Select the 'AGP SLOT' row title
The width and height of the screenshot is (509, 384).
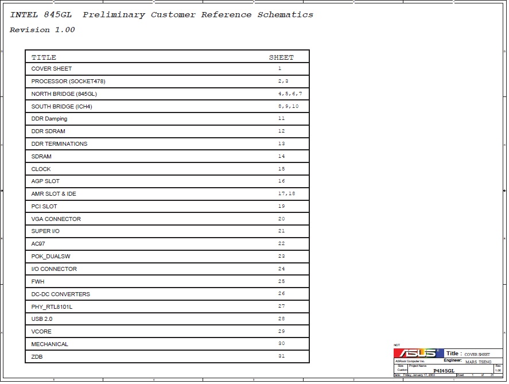click(45, 181)
